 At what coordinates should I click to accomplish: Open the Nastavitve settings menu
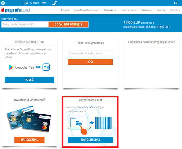pyautogui.click(x=146, y=10)
